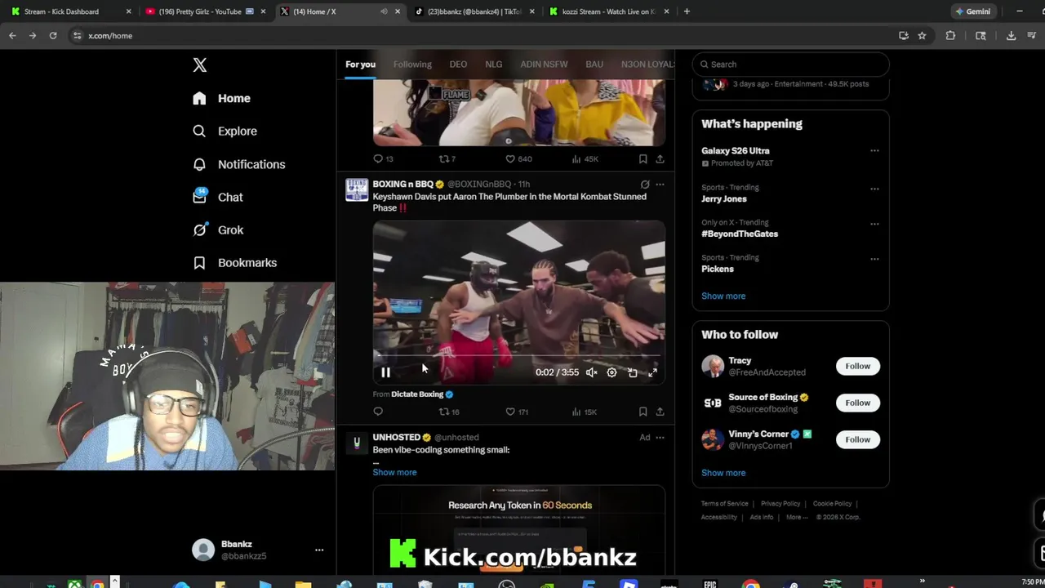Open the Dictate Boxing source link
Screen dimensions: 1045x588
click(422, 394)
